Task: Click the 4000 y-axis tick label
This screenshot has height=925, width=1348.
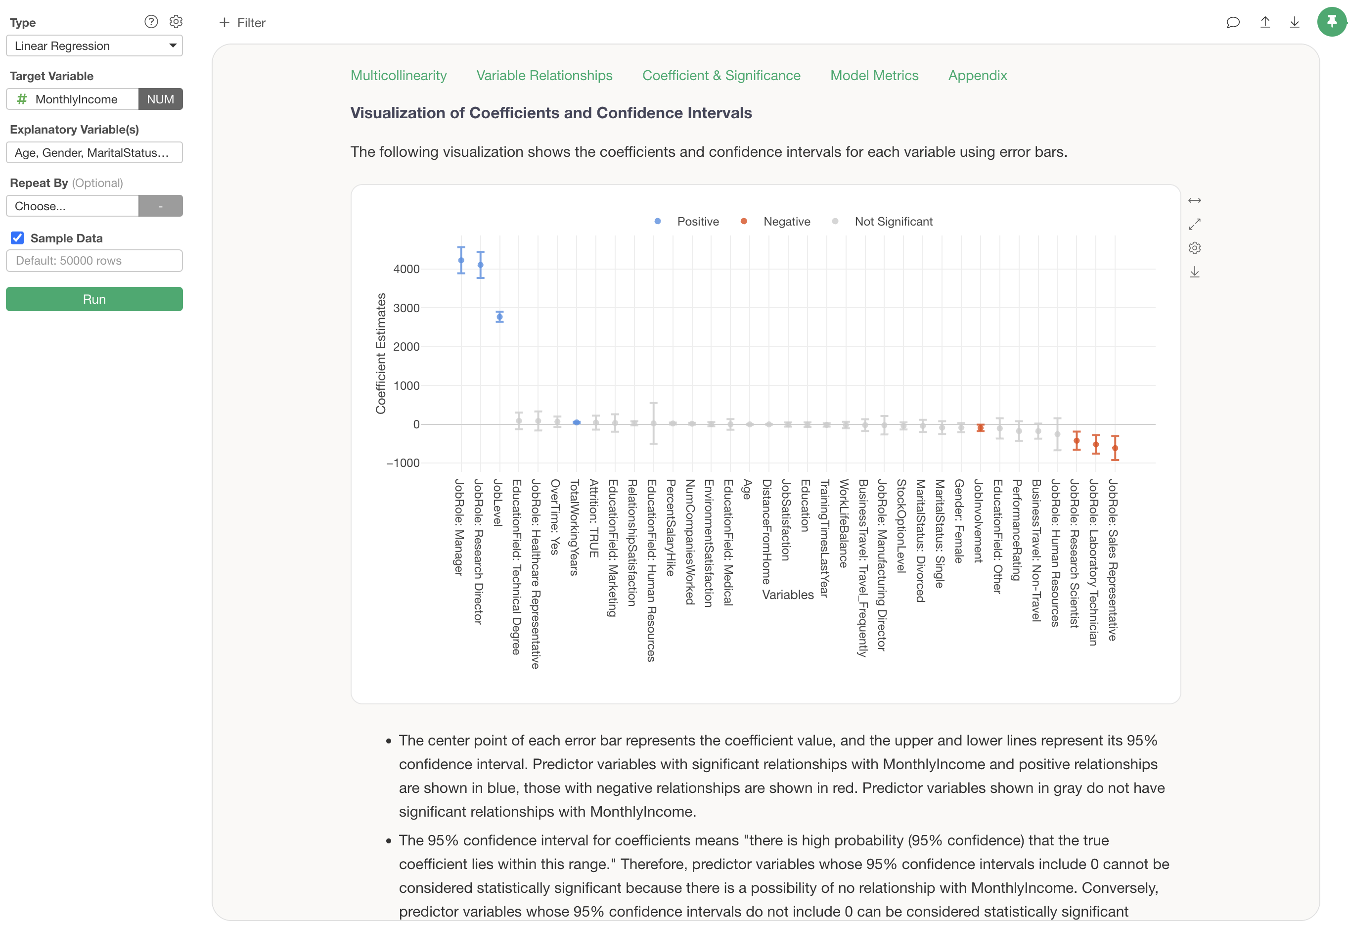Action: pos(406,269)
